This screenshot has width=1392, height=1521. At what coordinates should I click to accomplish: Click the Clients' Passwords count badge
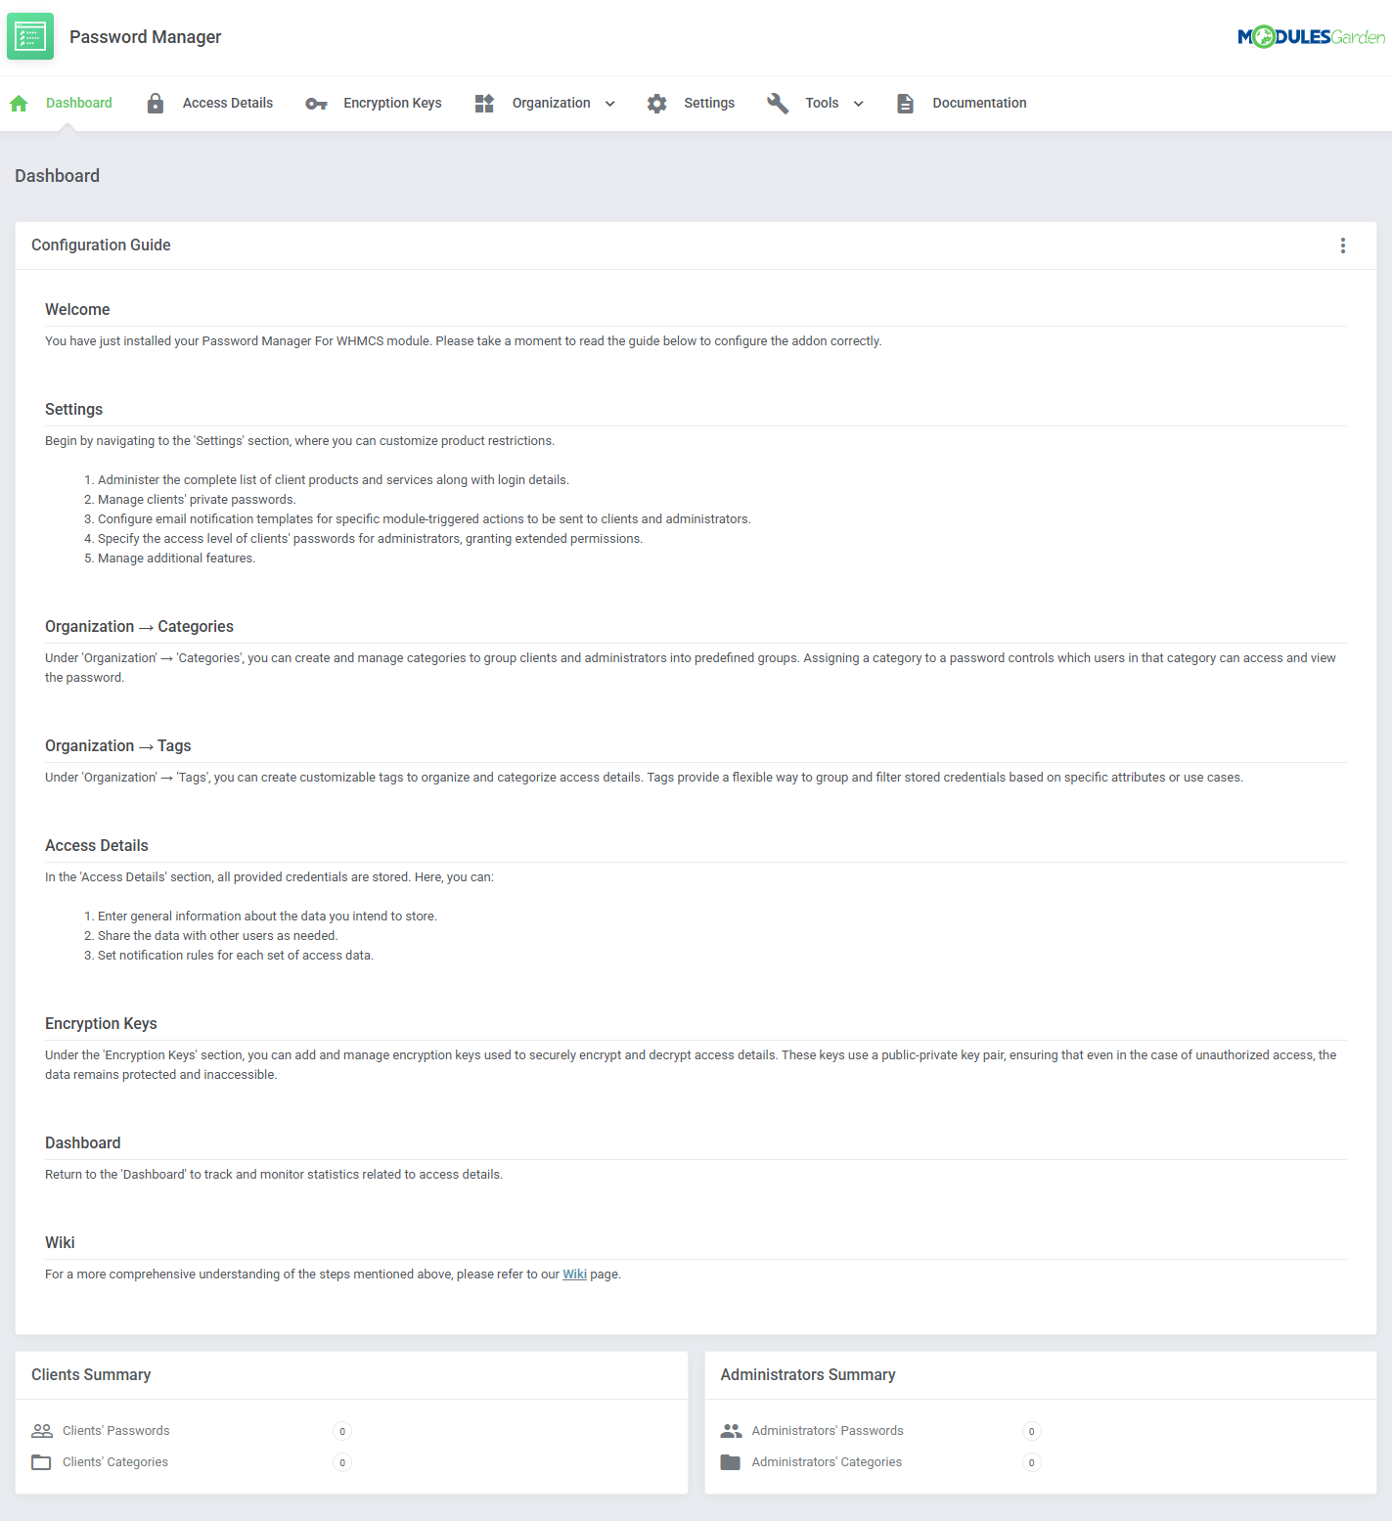click(342, 1431)
